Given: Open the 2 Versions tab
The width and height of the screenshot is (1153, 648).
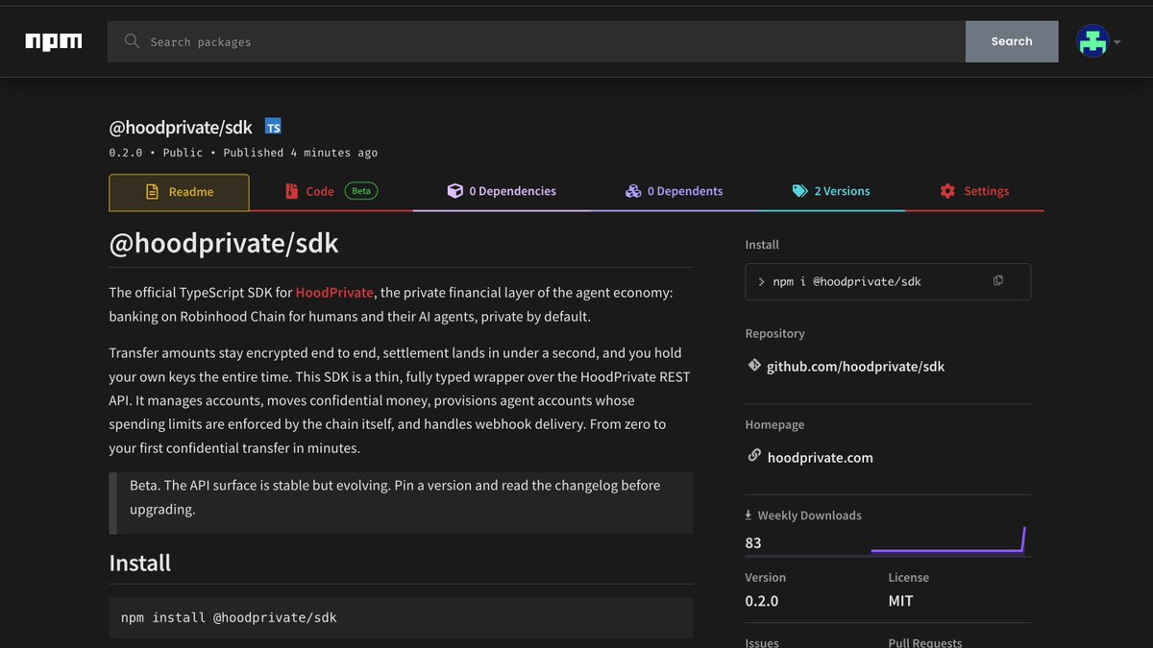Looking at the screenshot, I should pos(831,191).
